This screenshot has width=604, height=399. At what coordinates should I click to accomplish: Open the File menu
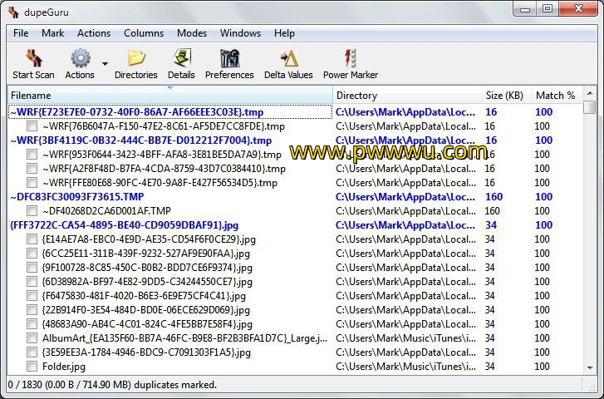pyautogui.click(x=21, y=33)
